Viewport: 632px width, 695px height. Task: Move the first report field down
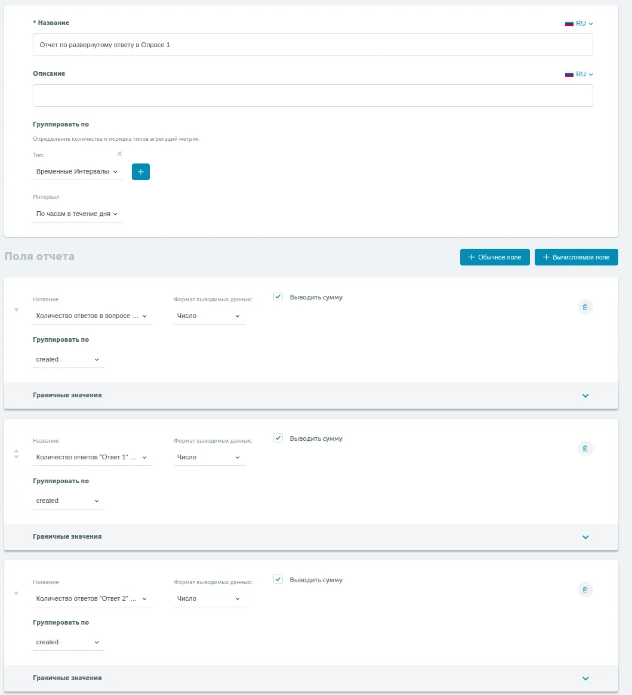(16, 310)
